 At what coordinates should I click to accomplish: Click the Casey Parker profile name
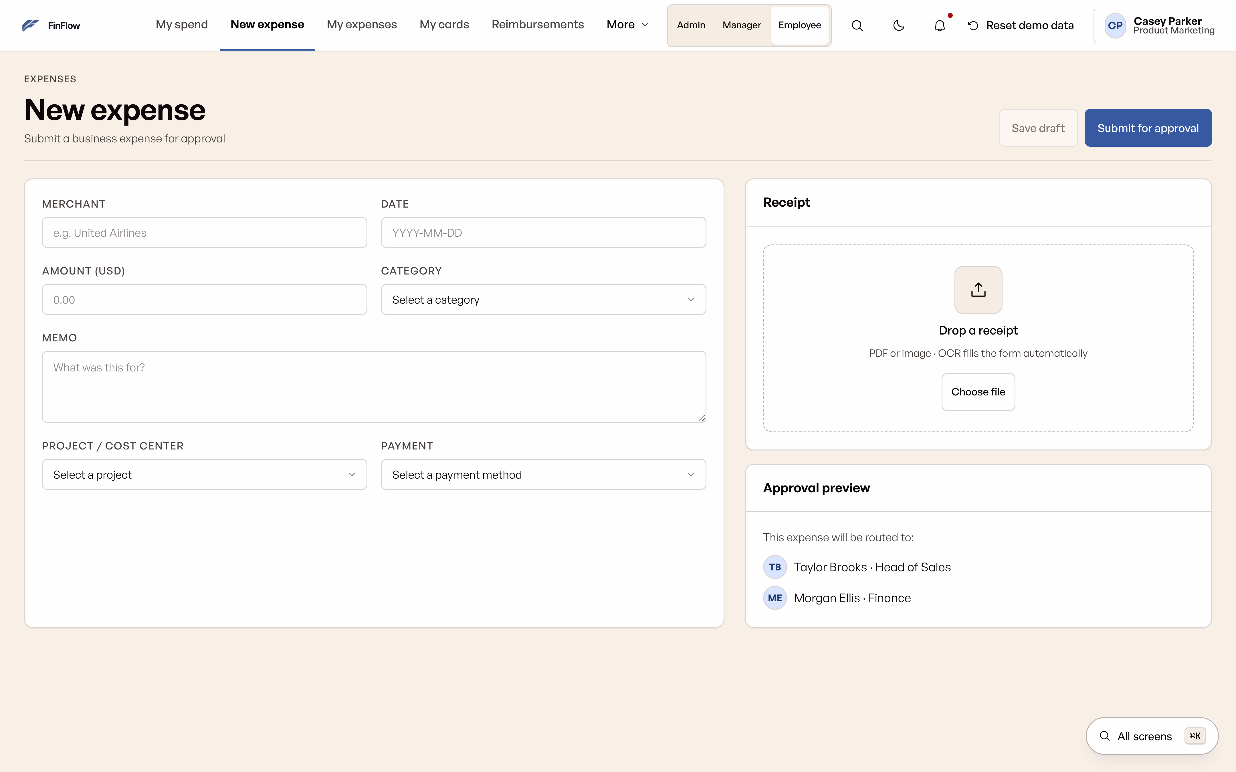point(1168,21)
